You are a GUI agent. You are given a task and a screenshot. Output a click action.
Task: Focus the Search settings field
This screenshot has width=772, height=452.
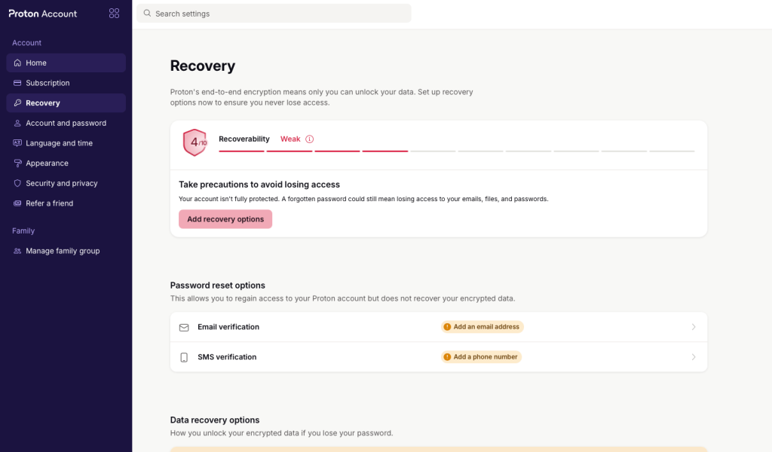(274, 14)
